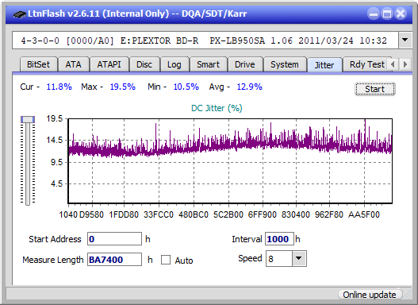
Task: Select the Interval value field
Action: coord(279,239)
